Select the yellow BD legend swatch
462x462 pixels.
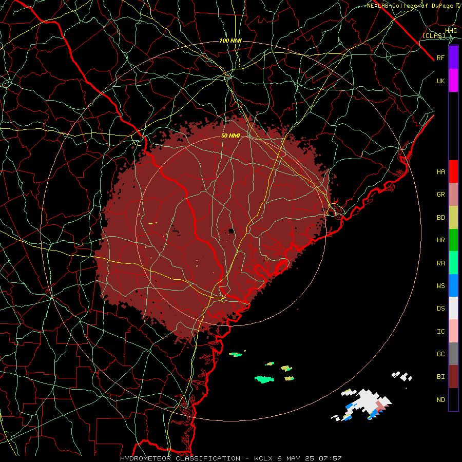(x=453, y=218)
